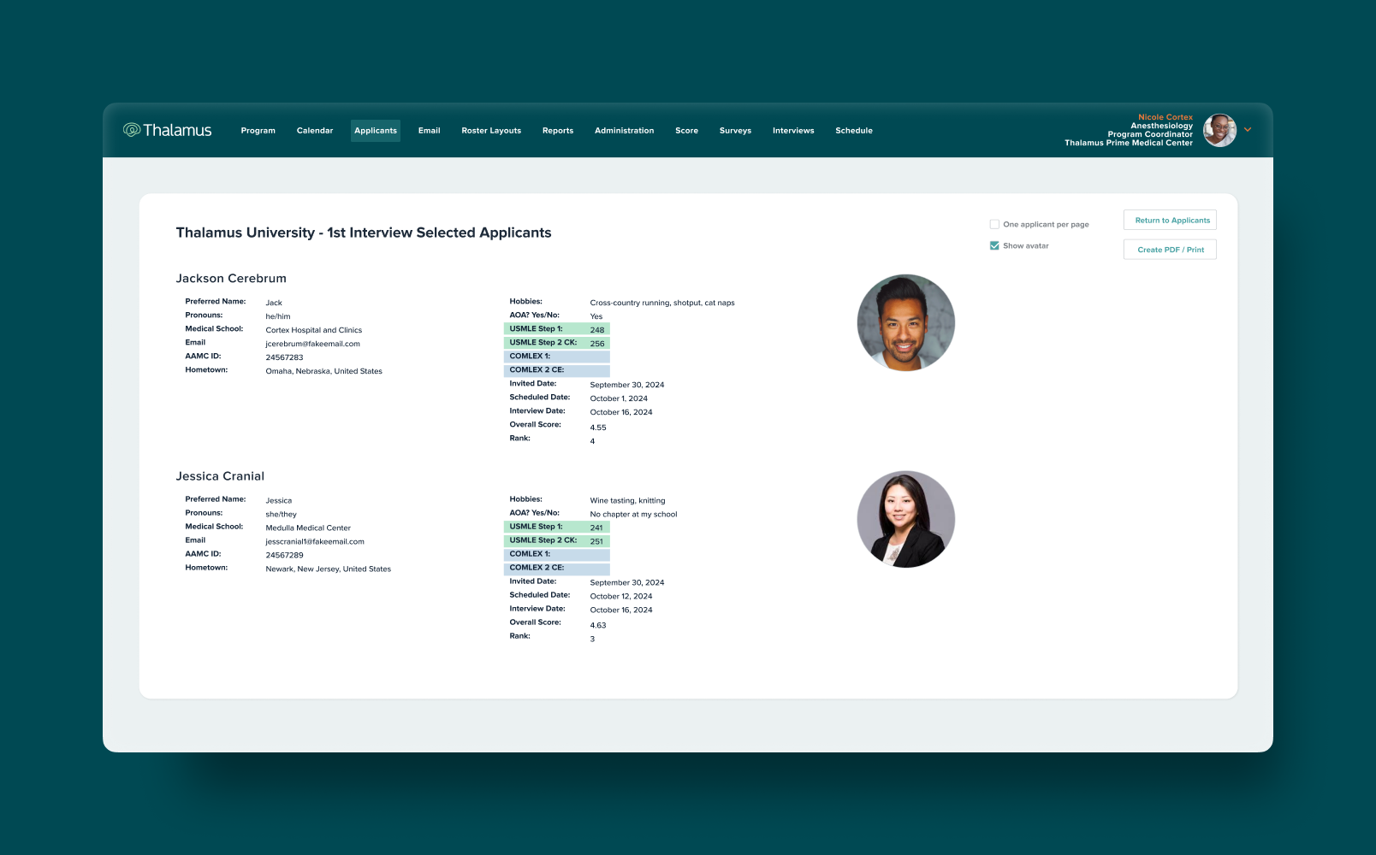Click Jackson Cerebrum's avatar photo
Screen dimensions: 1376x855
coord(905,322)
